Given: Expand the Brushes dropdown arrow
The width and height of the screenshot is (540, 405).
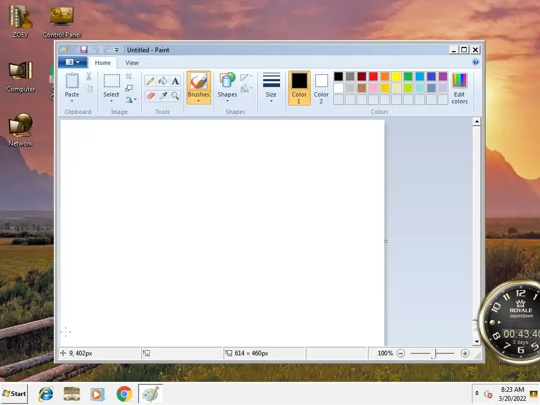Looking at the screenshot, I should click(199, 101).
